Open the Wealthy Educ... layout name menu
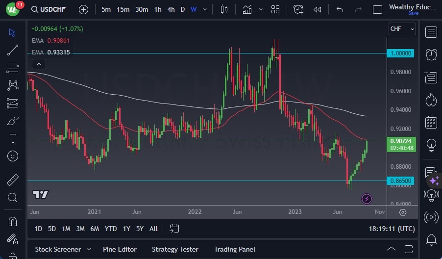This screenshot has height=259, width=442. point(412,7)
